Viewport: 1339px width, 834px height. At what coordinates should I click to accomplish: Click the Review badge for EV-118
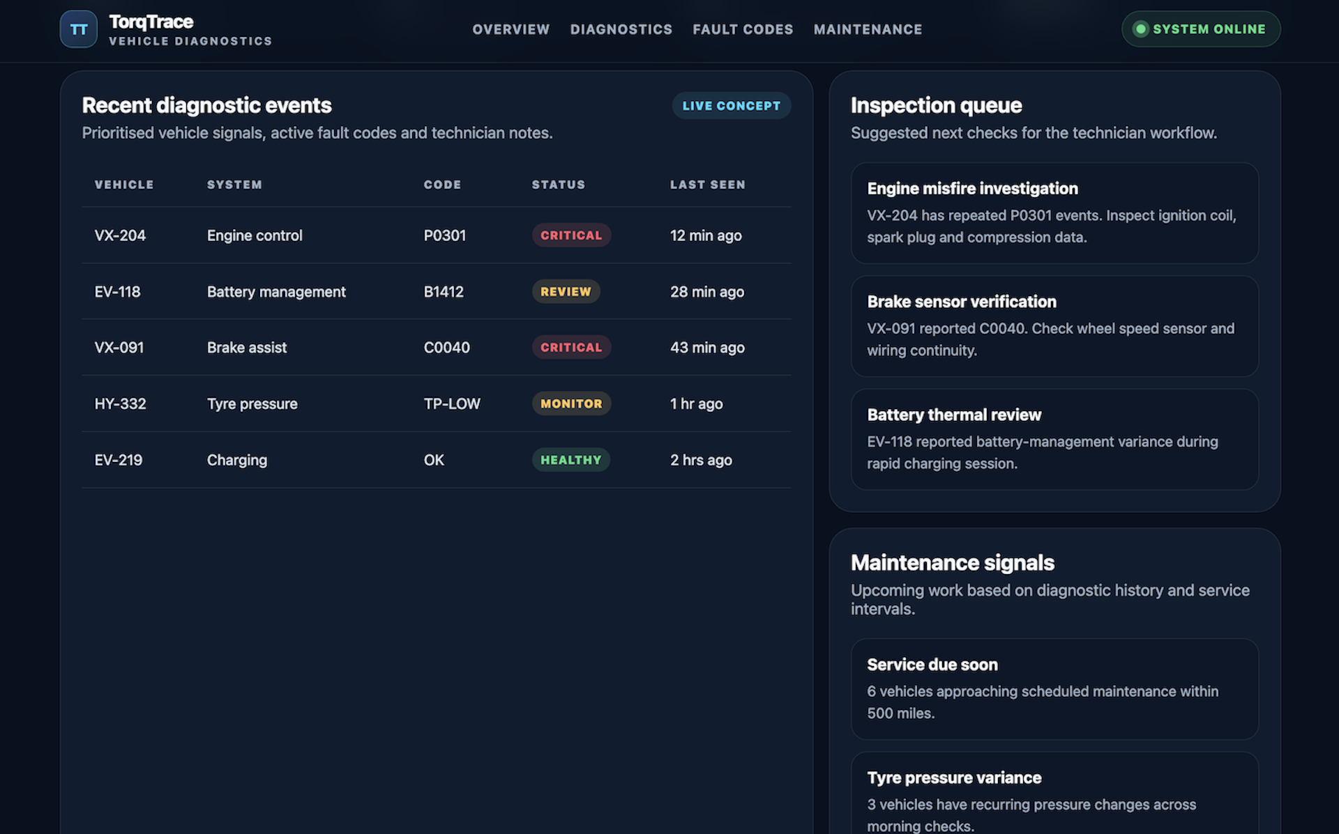[x=566, y=292]
